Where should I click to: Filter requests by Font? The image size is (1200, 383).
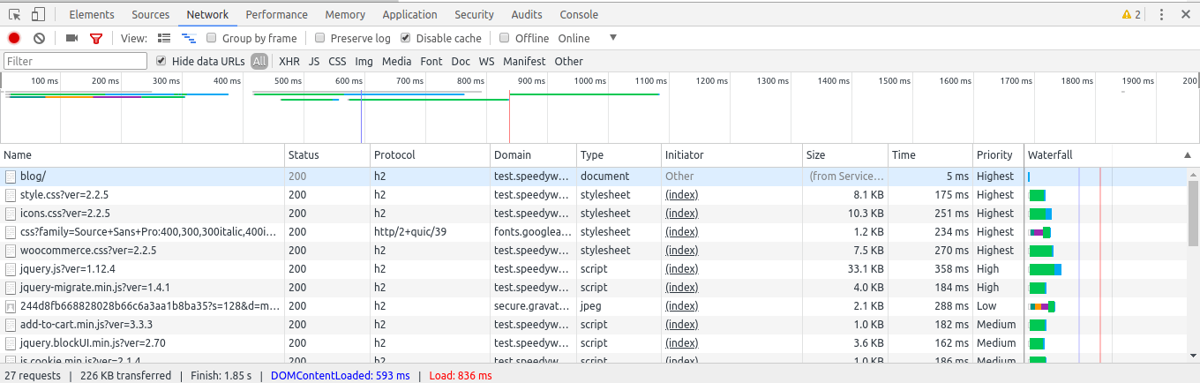pos(431,61)
